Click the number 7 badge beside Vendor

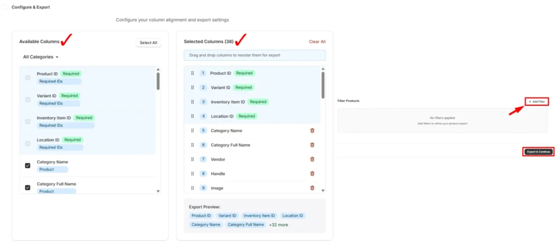203,159
